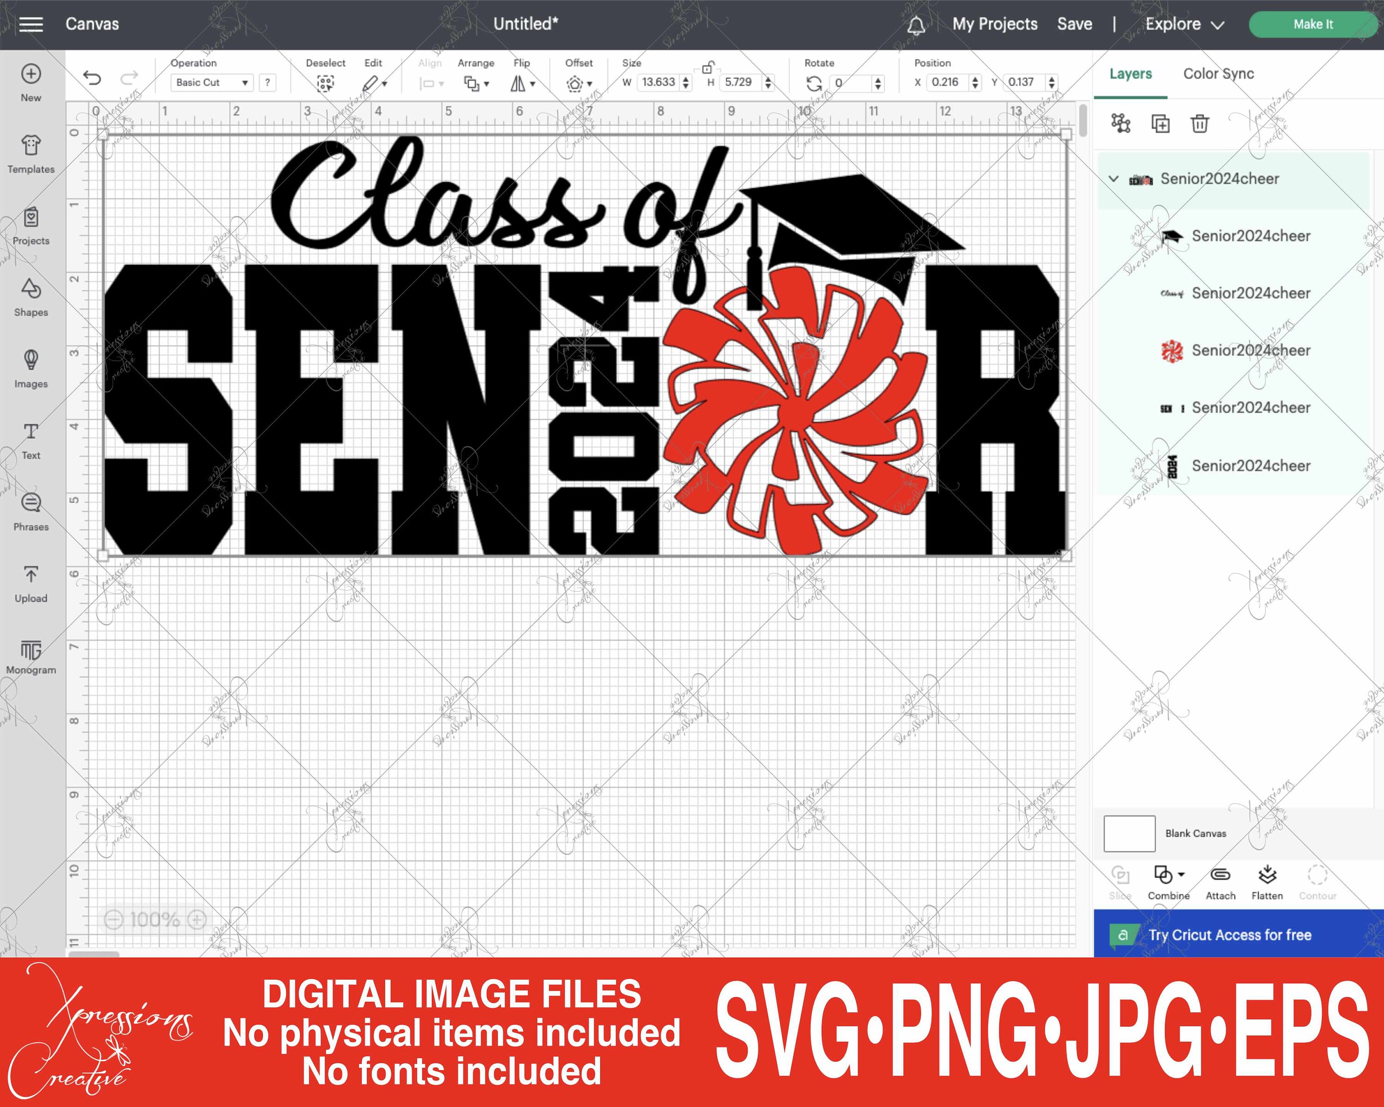Click the Height size input field
Viewport: 1384px width, 1107px height.
(741, 82)
